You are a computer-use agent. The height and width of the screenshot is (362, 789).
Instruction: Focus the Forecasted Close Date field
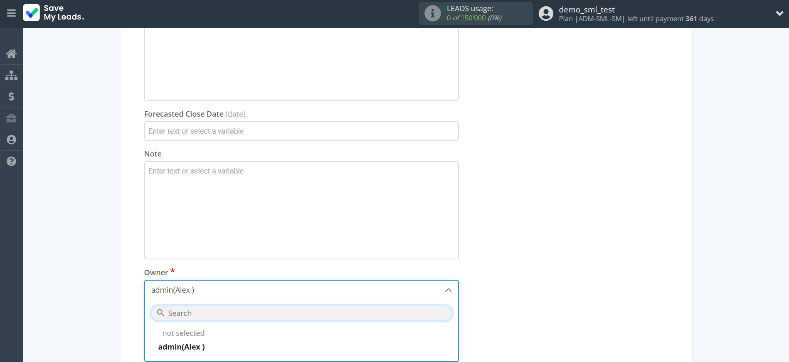click(301, 131)
